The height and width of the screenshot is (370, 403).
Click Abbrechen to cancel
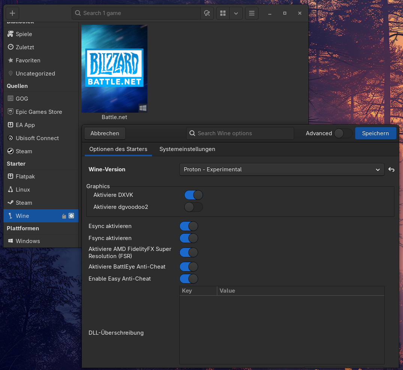pos(105,133)
